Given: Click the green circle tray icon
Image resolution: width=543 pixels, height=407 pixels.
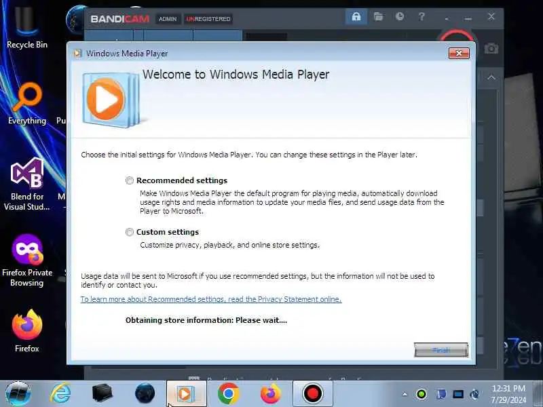Looking at the screenshot, I should [x=422, y=394].
